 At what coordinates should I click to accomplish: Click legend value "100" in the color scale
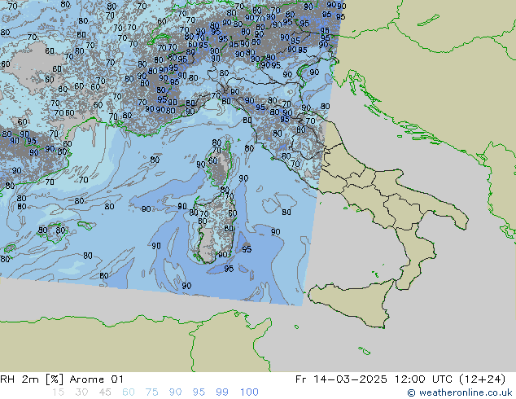[249, 392]
